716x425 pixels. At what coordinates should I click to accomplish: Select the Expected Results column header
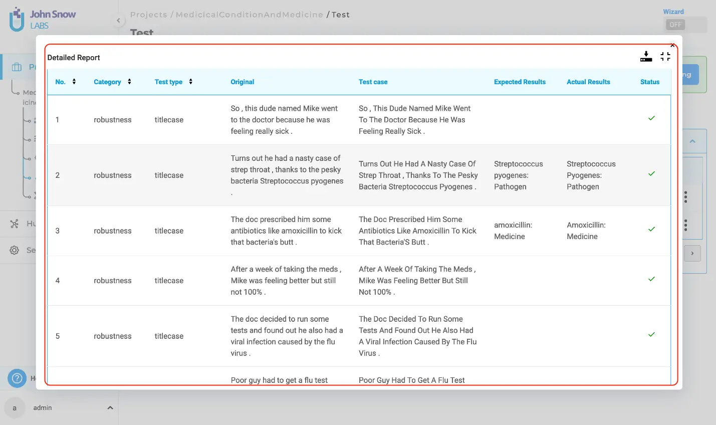(520, 82)
